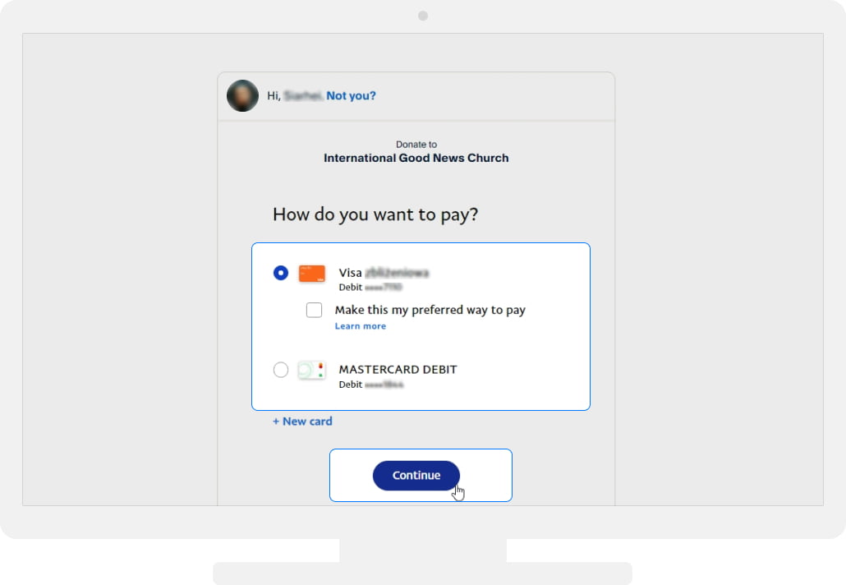846x585 pixels.
Task: Click the user profile avatar picture
Action: tap(242, 96)
